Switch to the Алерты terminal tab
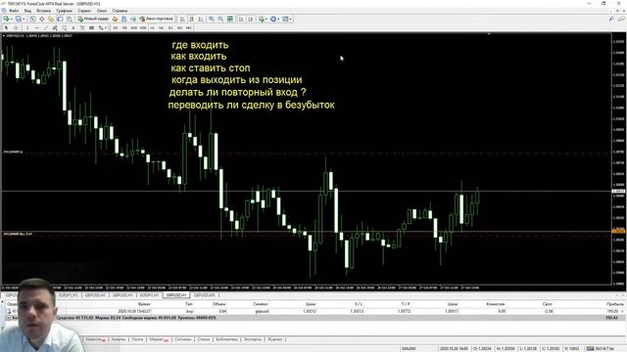The height and width of the screenshot is (352, 627). [119, 339]
